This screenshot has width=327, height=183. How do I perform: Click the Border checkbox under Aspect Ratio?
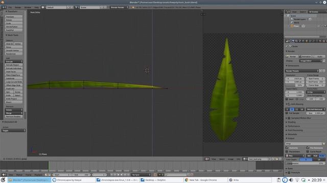pyautogui.click(x=287, y=99)
